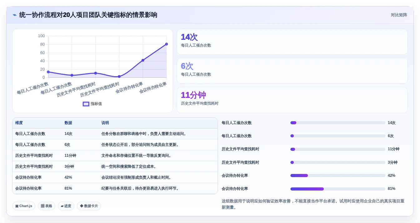This screenshot has height=223, width=420.
Task: Click the 数据卡片 chip
Action: tap(89, 206)
